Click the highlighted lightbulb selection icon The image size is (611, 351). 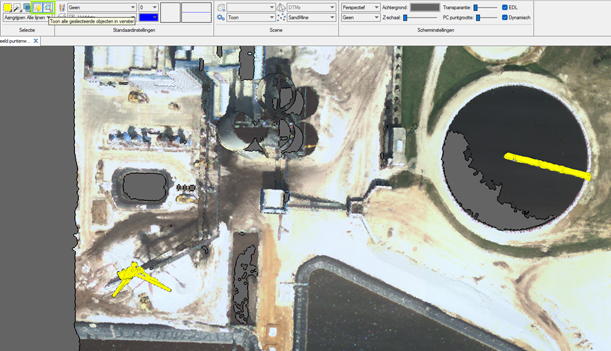click(38, 7)
